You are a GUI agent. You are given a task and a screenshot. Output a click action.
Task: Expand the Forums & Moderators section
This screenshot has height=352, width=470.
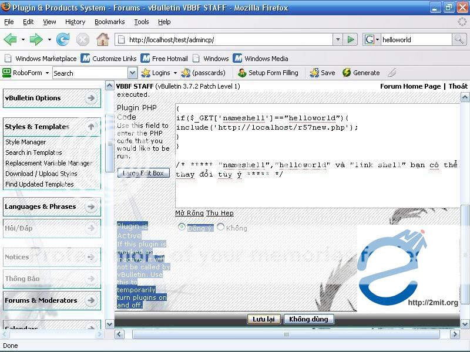click(x=91, y=300)
